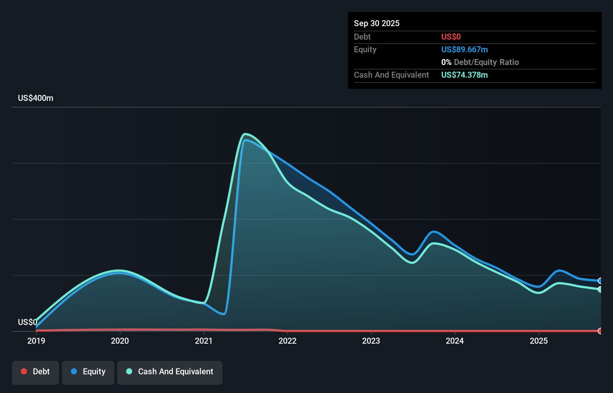This screenshot has height=393, width=613.
Task: Click the US$89.667m Equity value link
Action: click(464, 49)
